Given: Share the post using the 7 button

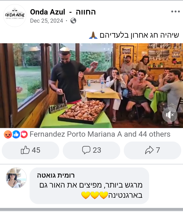Looking at the screenshot, I should click(x=152, y=150).
